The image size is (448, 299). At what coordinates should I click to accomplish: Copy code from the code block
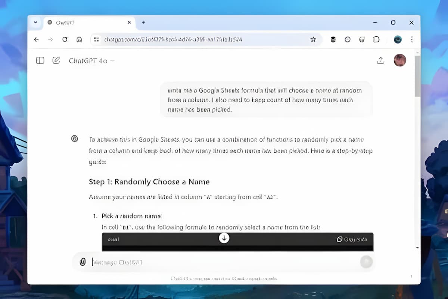(x=351, y=239)
